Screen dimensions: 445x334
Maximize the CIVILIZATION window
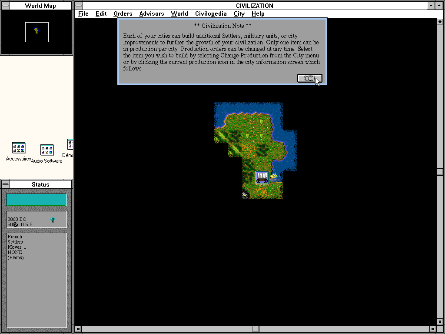[x=439, y=5]
